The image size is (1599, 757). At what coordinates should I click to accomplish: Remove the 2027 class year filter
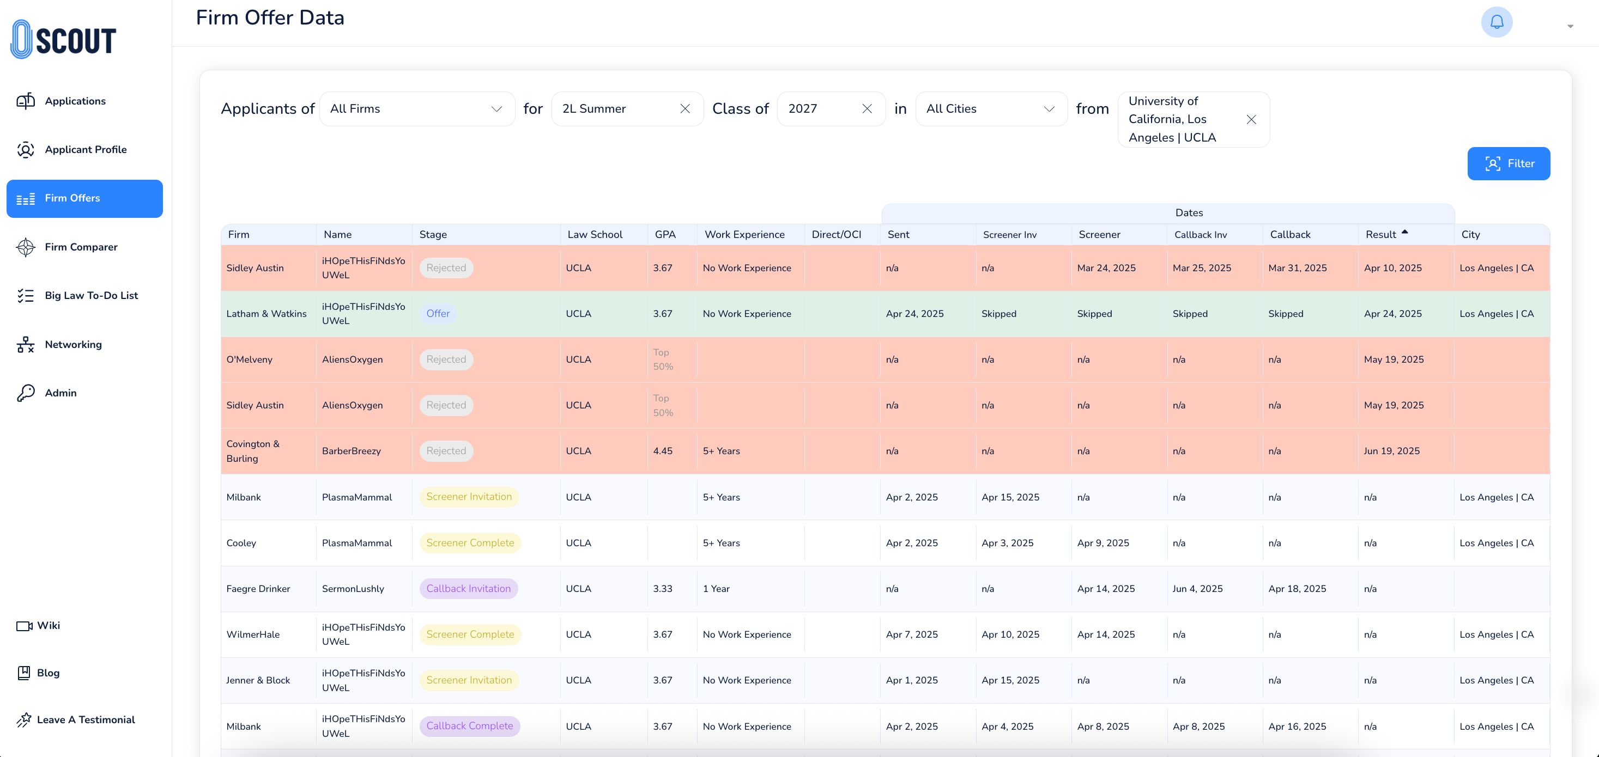point(867,109)
